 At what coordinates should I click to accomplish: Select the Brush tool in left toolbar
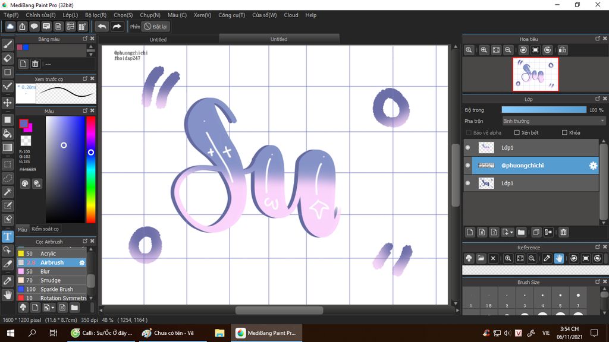point(7,45)
